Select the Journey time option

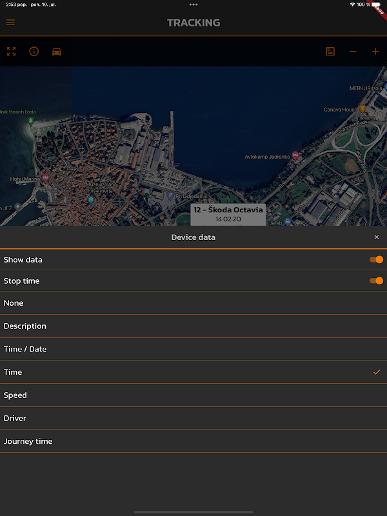[x=193, y=441]
